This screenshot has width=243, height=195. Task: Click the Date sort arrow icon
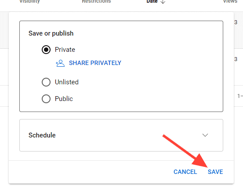coord(163,2)
